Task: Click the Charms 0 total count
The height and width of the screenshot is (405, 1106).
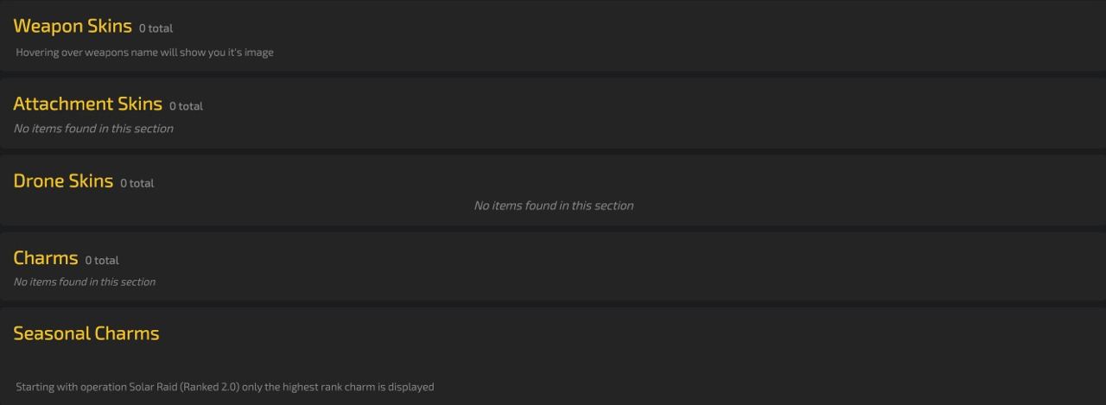Action: point(102,260)
